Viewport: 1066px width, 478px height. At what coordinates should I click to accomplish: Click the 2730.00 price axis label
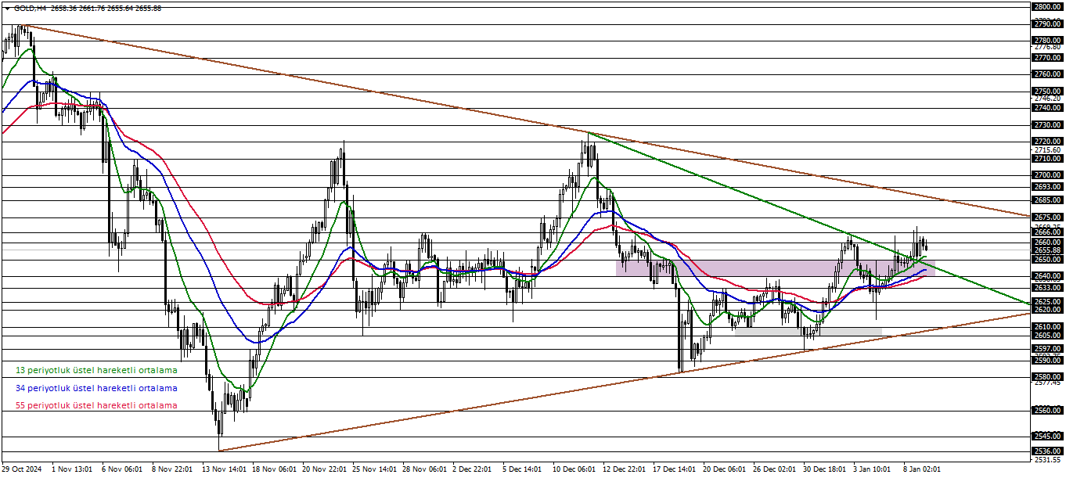click(1047, 125)
